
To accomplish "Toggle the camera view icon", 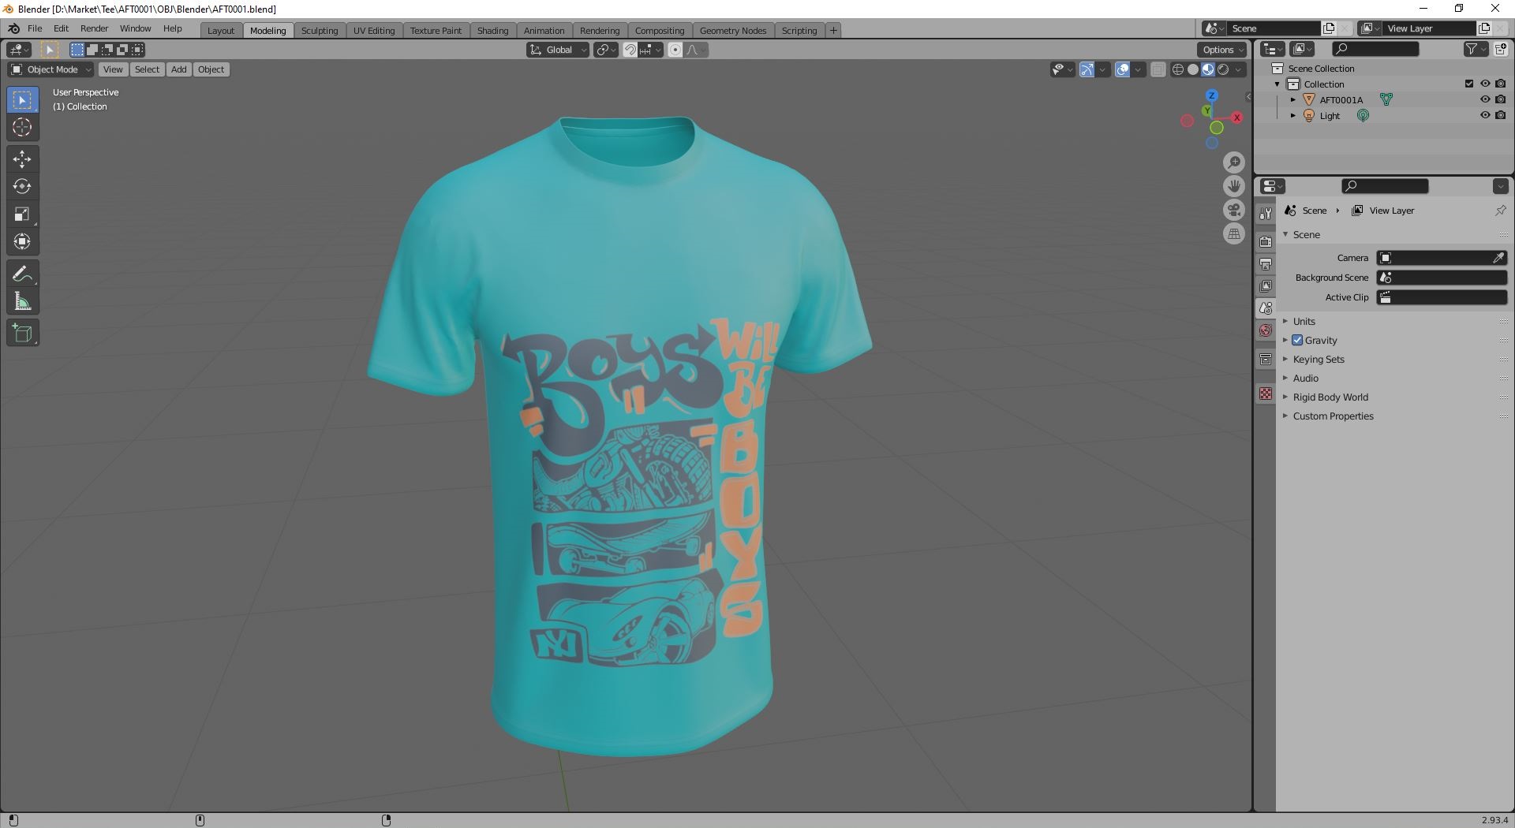I will (x=1234, y=210).
